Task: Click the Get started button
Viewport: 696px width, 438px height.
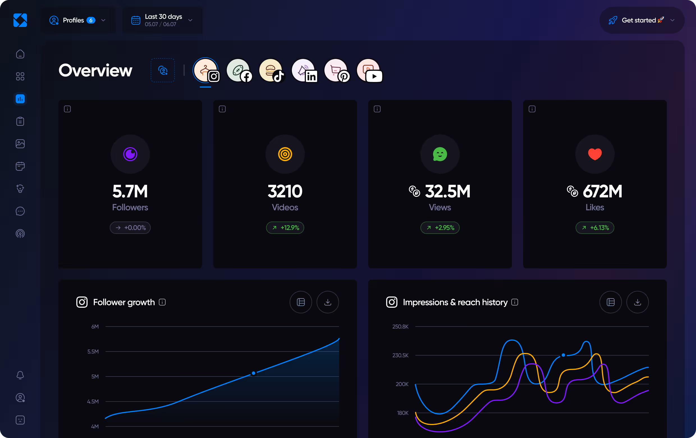Action: click(638, 20)
